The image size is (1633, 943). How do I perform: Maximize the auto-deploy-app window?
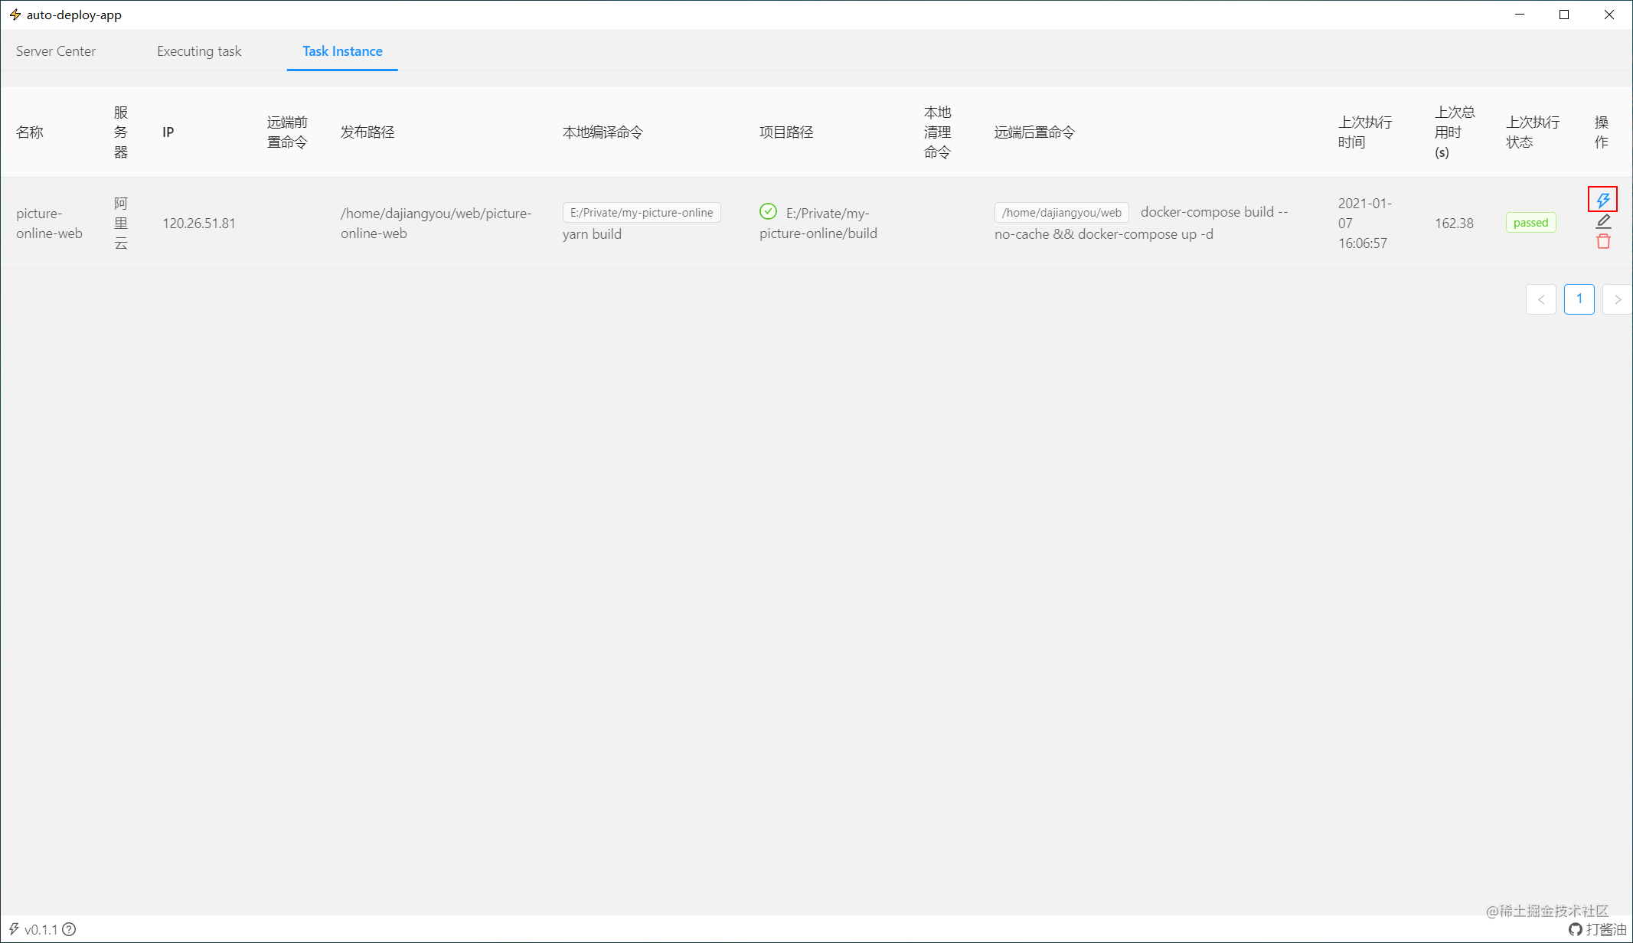click(x=1564, y=15)
